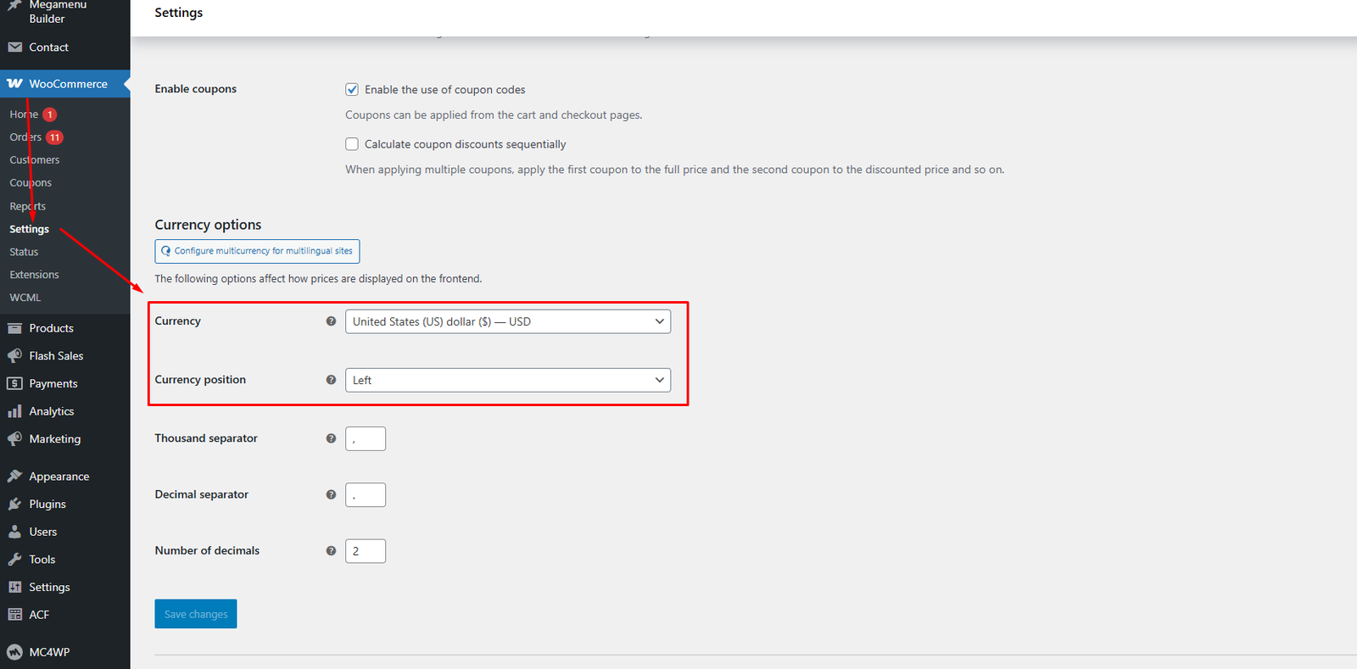Click the Thousand separator input field

click(366, 438)
